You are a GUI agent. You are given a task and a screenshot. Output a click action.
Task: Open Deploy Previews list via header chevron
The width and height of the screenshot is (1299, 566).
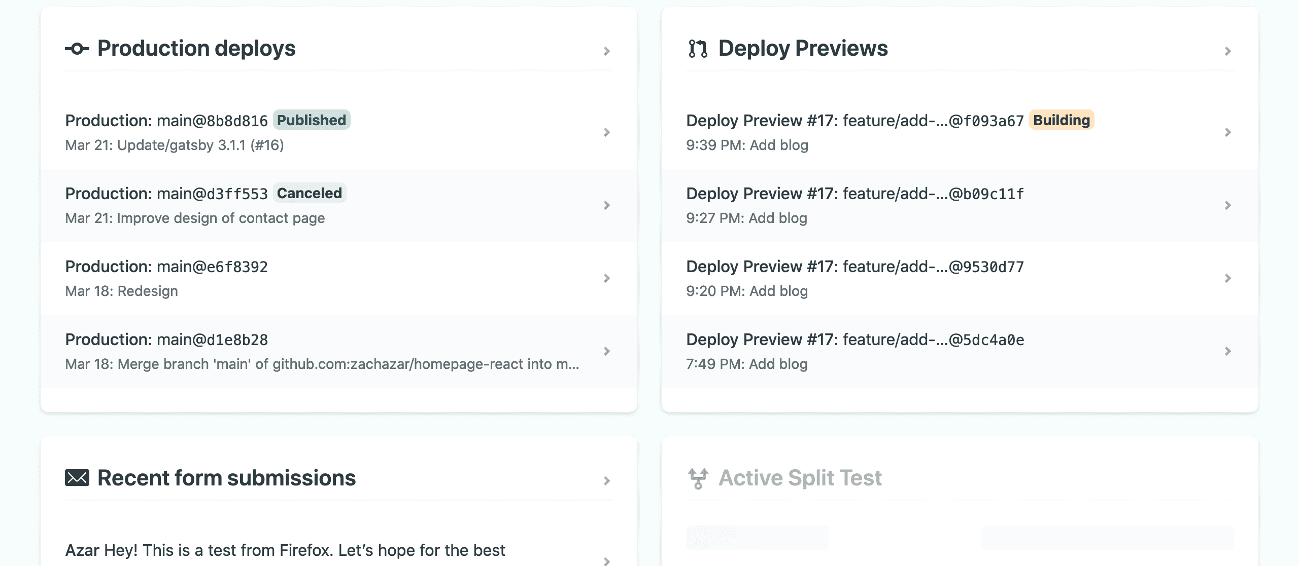tap(1227, 51)
